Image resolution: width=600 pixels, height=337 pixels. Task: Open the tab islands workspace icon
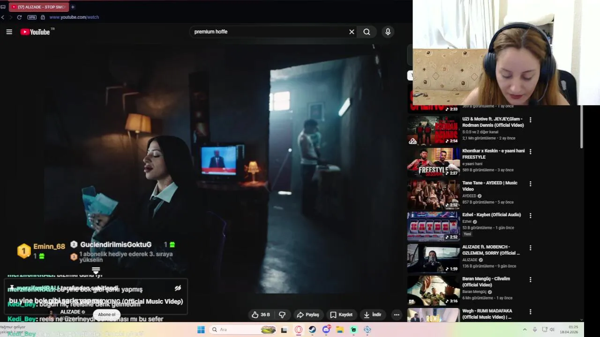point(3,7)
